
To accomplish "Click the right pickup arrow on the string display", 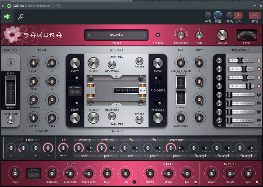I will click(144, 91).
